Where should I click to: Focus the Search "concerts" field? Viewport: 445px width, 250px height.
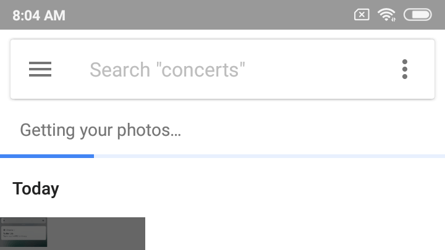(222, 69)
